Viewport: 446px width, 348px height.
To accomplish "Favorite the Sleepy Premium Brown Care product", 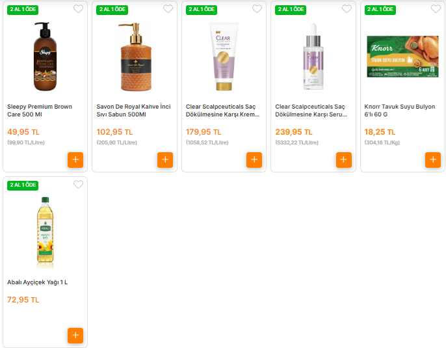I will pos(78,9).
